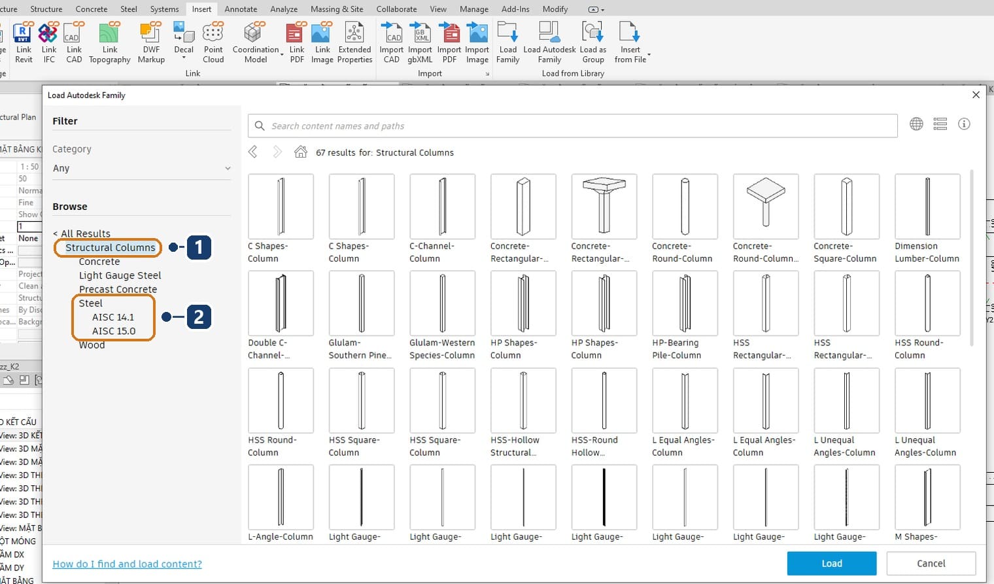Open the Concrete ribbon tab
Screen dimensions: 994x584
point(92,9)
